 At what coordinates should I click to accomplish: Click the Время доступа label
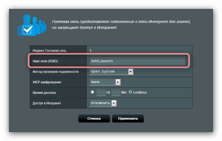(44, 93)
